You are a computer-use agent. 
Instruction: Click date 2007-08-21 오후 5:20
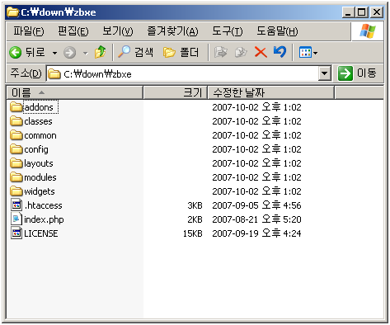click(256, 219)
